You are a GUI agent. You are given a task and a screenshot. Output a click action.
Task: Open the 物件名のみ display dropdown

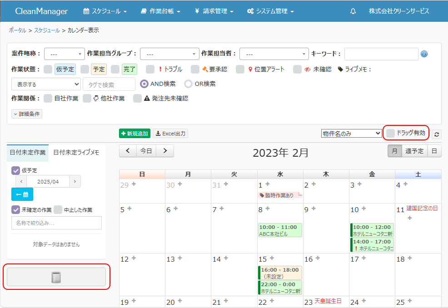(x=351, y=134)
